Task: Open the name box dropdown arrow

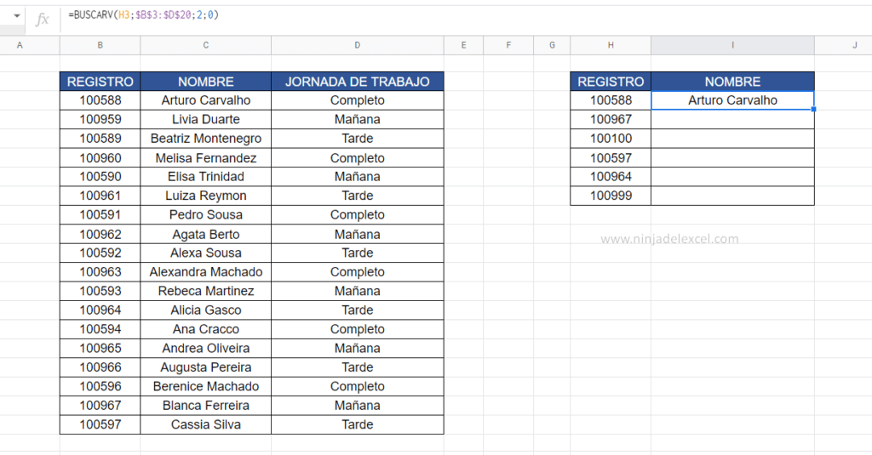Action: [16, 16]
